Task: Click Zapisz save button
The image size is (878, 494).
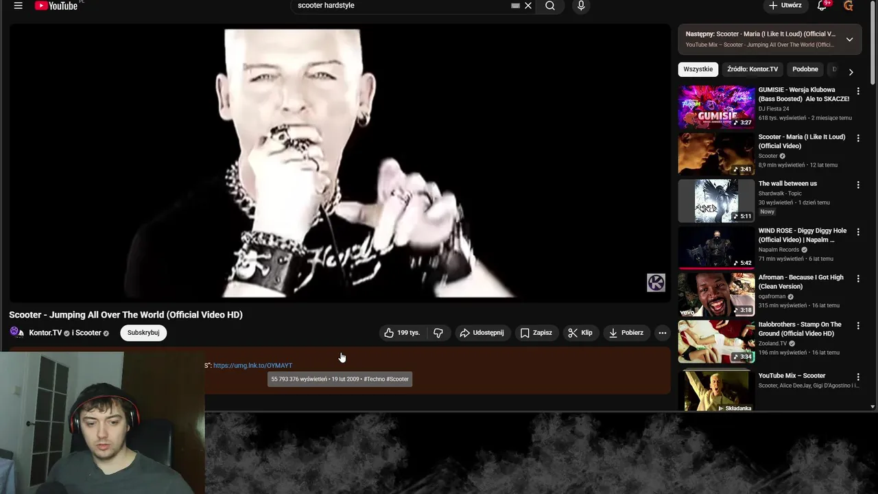Action: pos(536,333)
